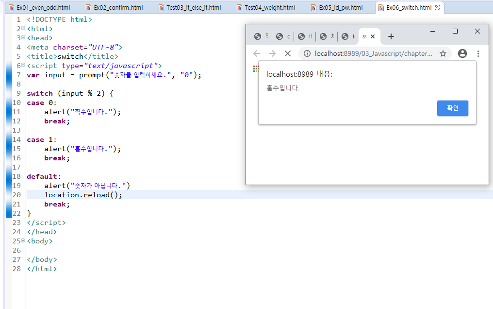The image size is (493, 309).
Task: Click the file icon on Ex06_switch.html tab
Action: click(x=381, y=8)
